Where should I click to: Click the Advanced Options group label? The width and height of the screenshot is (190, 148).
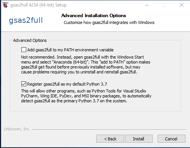(30, 40)
